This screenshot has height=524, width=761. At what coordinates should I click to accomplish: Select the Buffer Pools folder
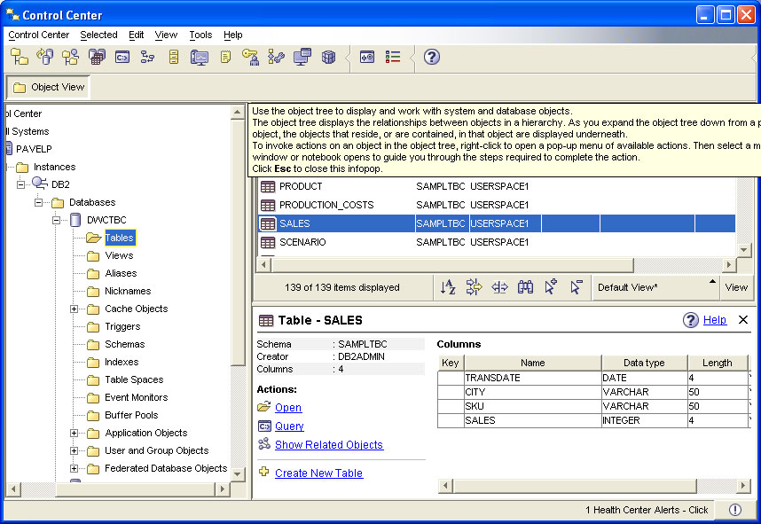click(x=131, y=415)
